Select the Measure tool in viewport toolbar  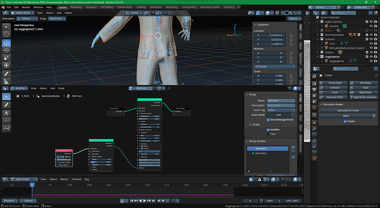(x=6, y=81)
